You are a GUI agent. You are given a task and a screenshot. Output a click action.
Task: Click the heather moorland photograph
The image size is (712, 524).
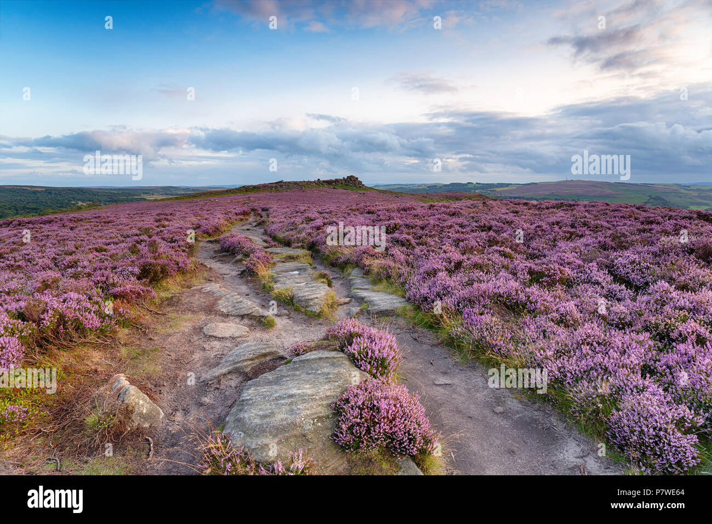[356, 238]
